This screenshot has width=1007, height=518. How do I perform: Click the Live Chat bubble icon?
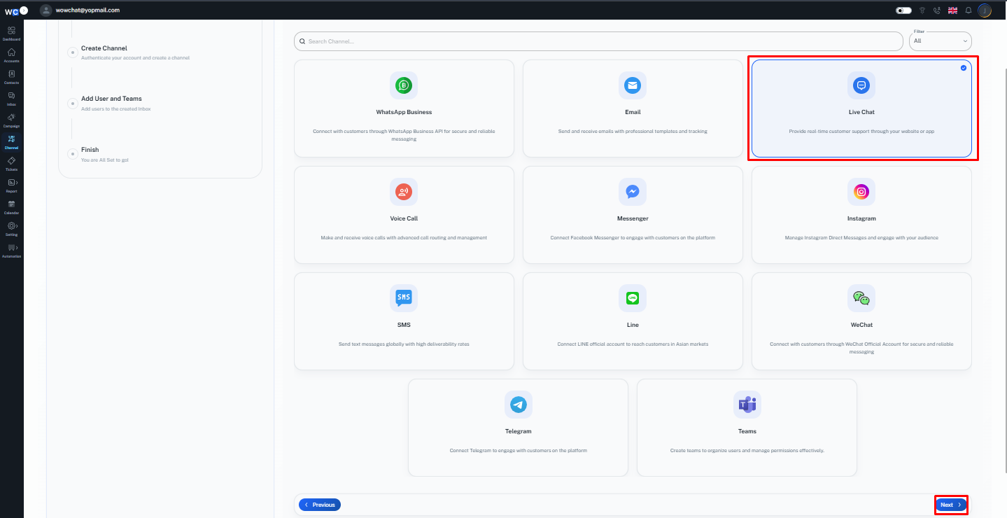coord(861,85)
